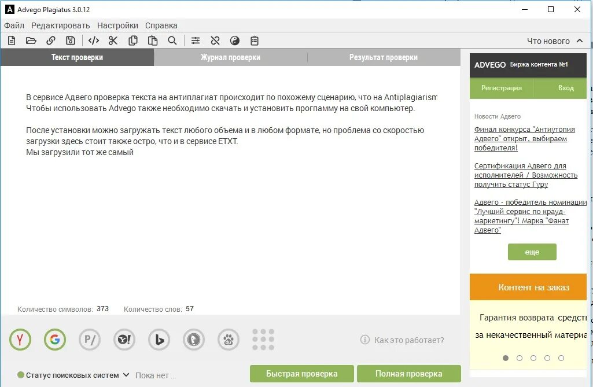Expand Статус поисковых систем dropdown

point(126,375)
